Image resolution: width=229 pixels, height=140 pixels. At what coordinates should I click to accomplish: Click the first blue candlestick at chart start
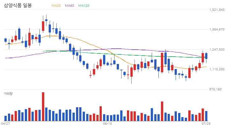coord(5,40)
